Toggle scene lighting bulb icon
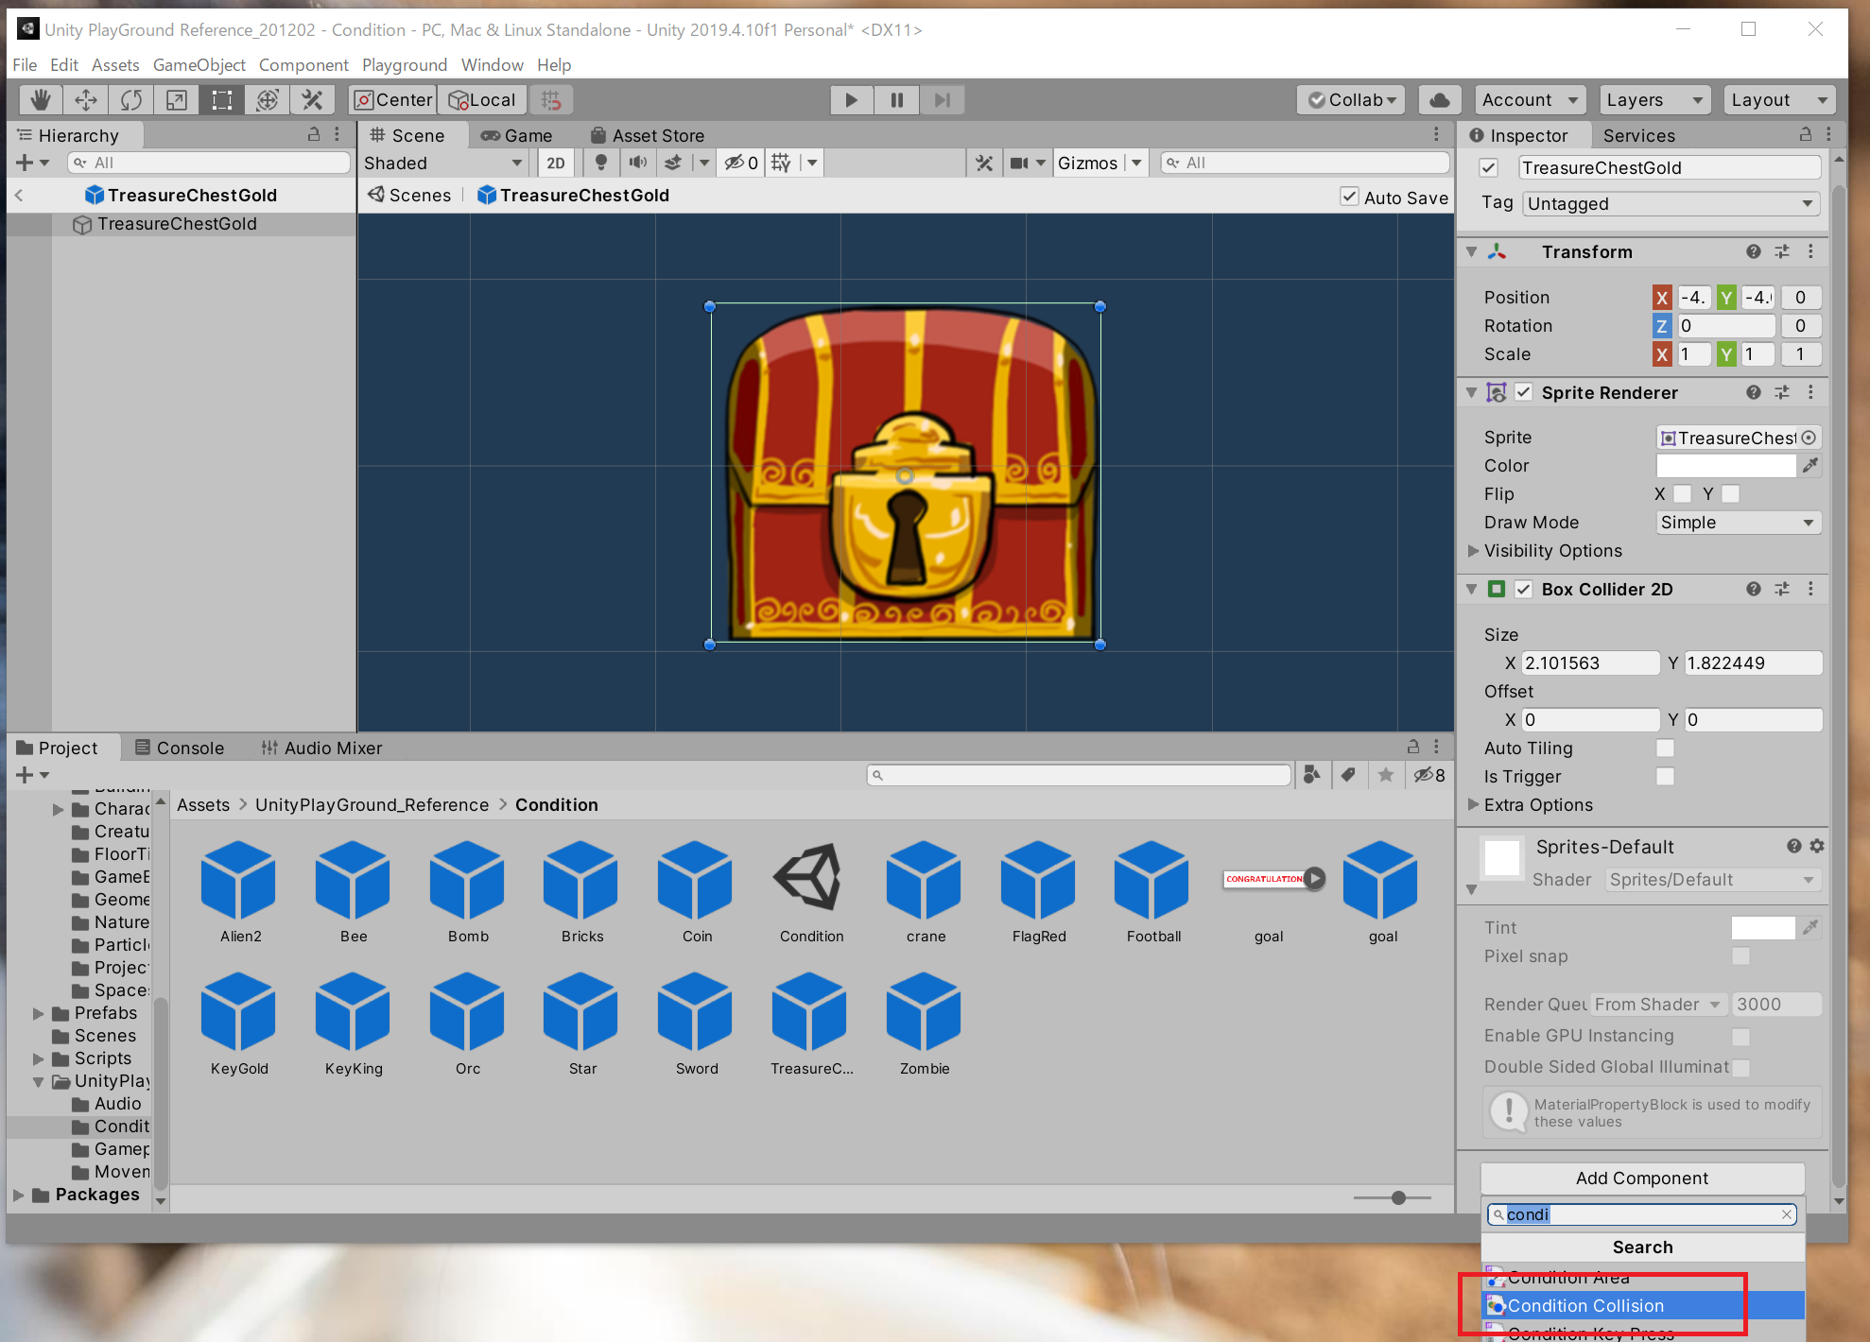The height and width of the screenshot is (1342, 1870). click(x=600, y=163)
